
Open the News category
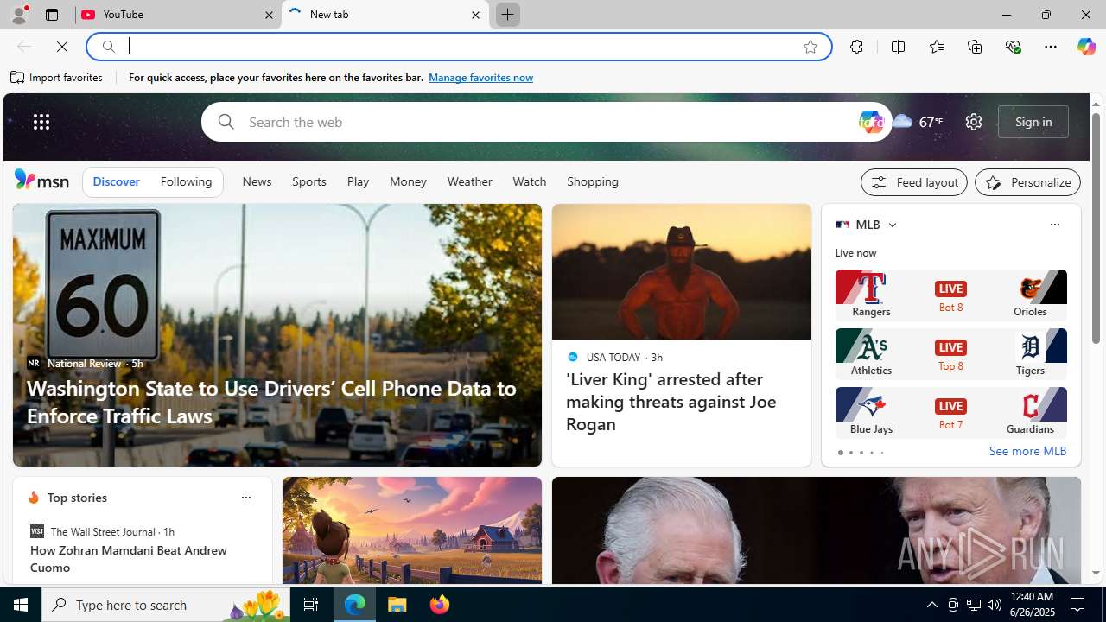(257, 181)
